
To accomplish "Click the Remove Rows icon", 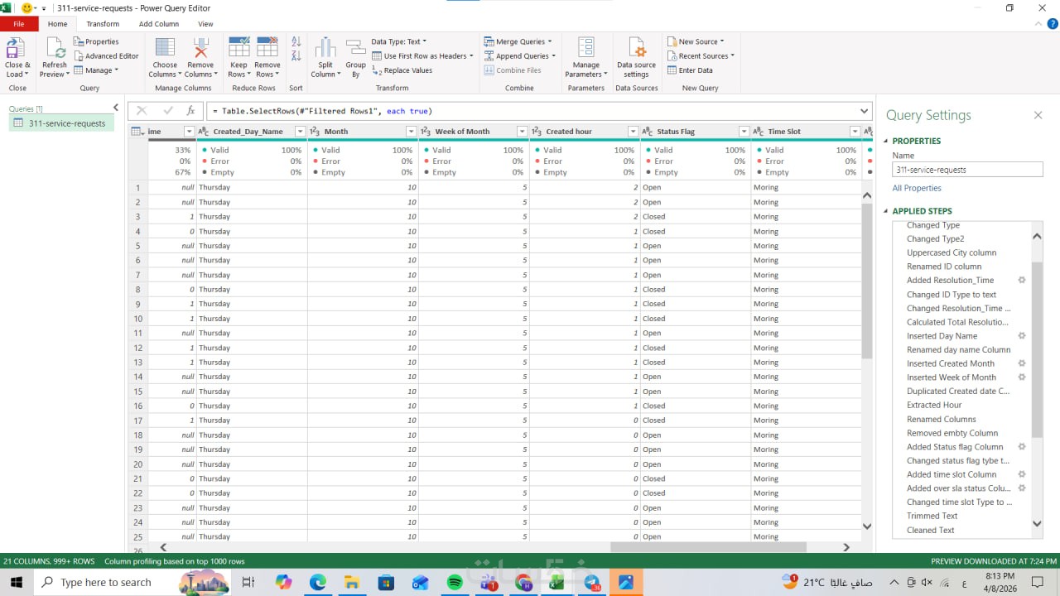I will [267, 47].
